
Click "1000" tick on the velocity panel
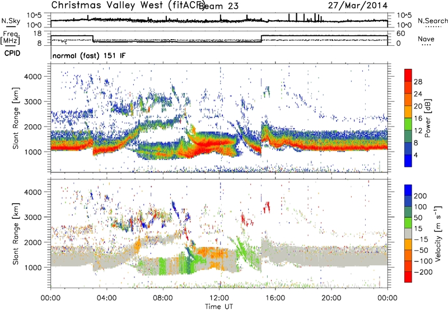[x=33, y=267]
